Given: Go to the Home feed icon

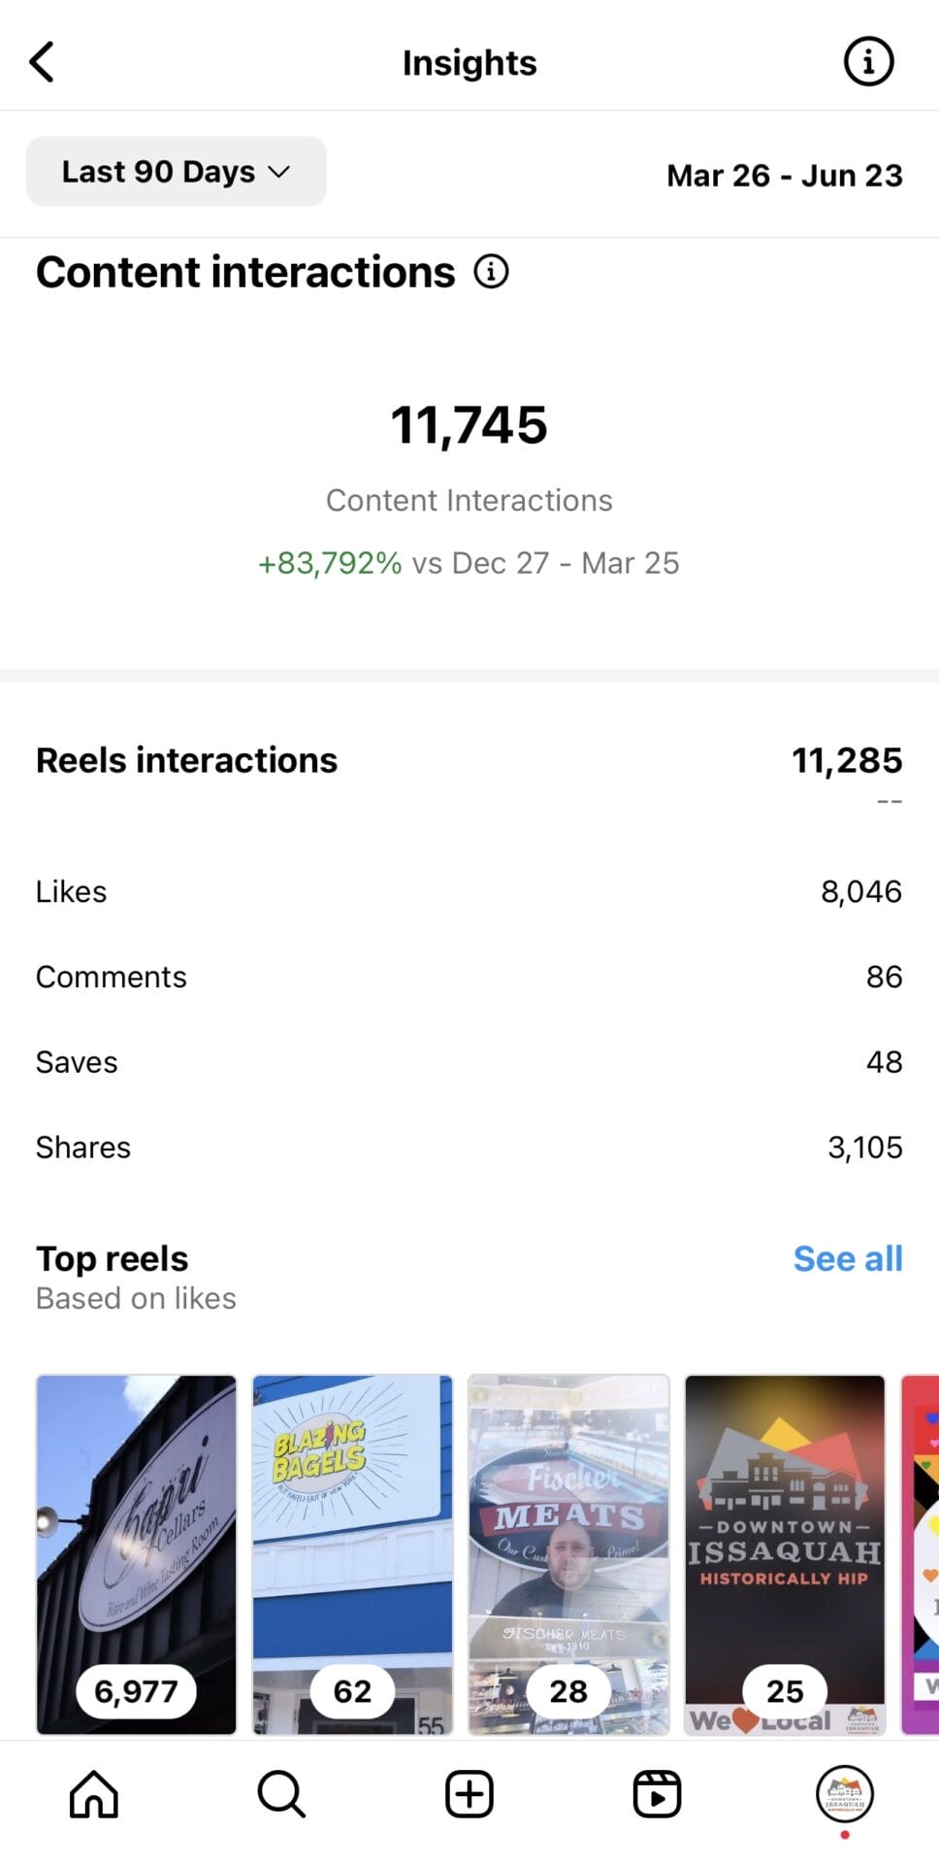Looking at the screenshot, I should pos(94,1793).
